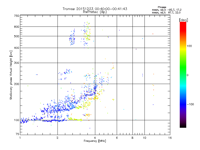The width and height of the screenshot is (200, 150).
Task: Click the 'Phases' header text
Action: click(x=162, y=7)
